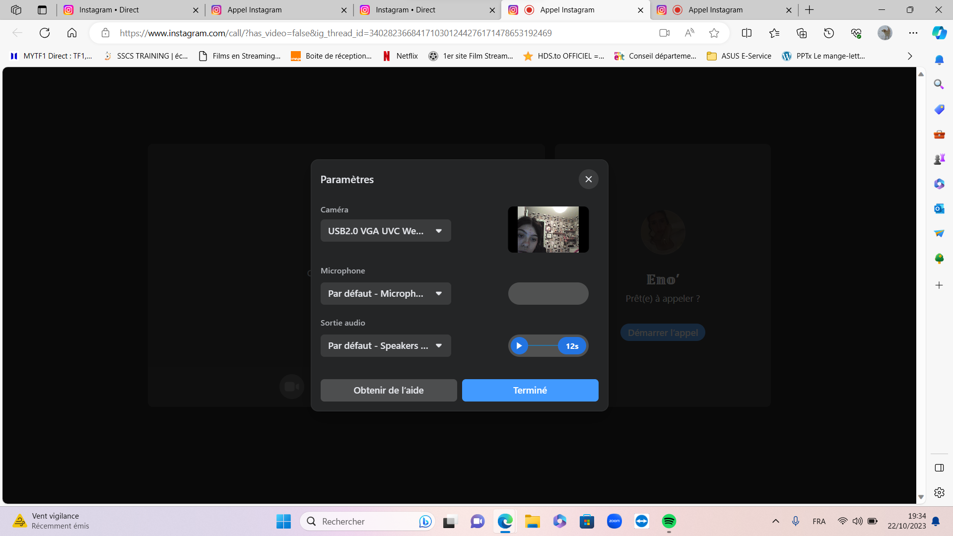
Task: Add this page to favorites via the star icon
Action: tap(714, 33)
